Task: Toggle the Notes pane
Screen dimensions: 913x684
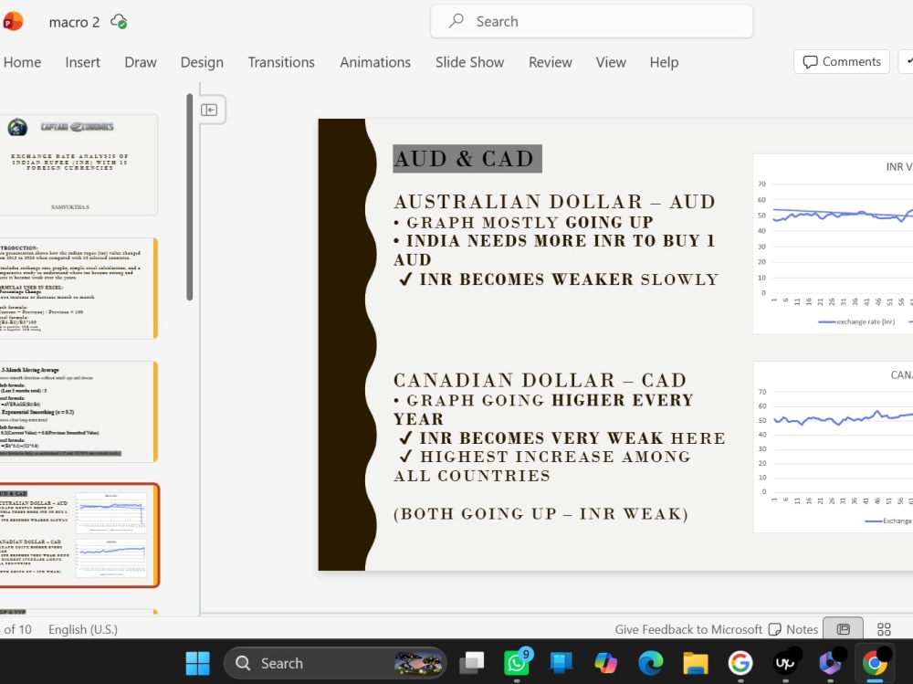Action: point(793,629)
